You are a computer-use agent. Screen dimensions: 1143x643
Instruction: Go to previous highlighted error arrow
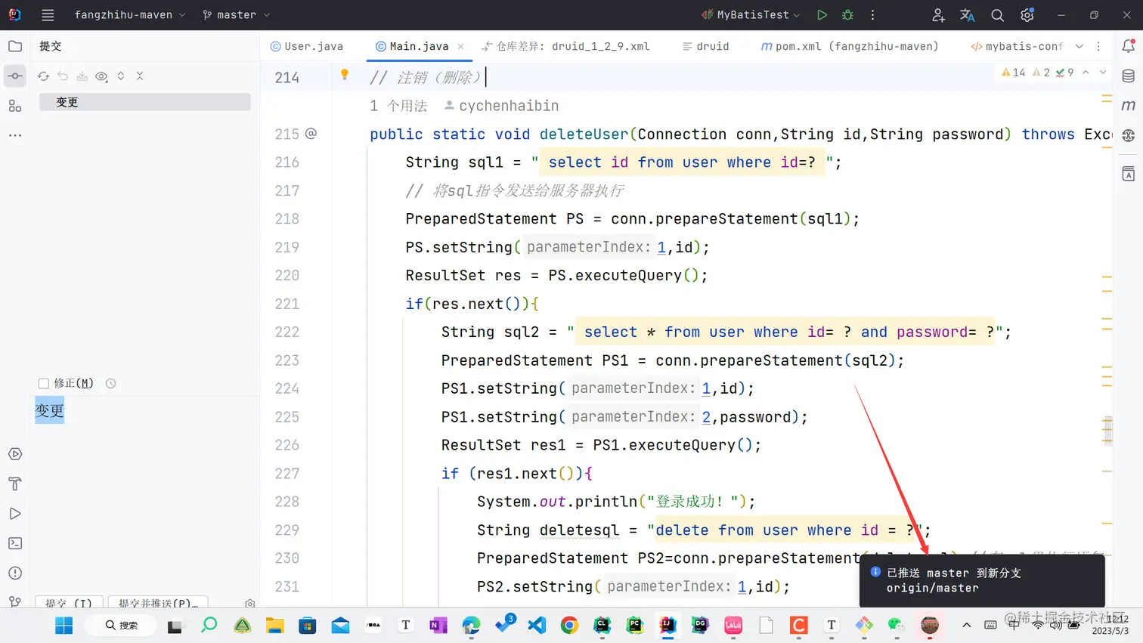[1086, 73]
